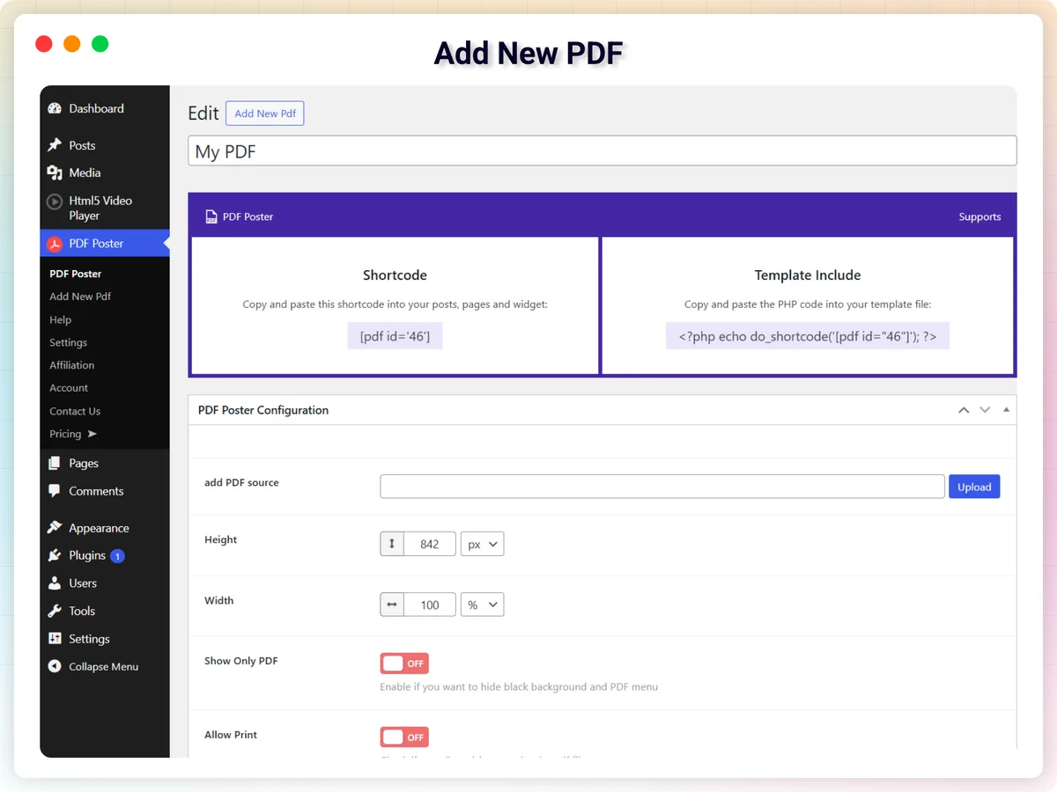Click the Media library icon
Viewport: 1057px width, 792px height.
tap(55, 172)
